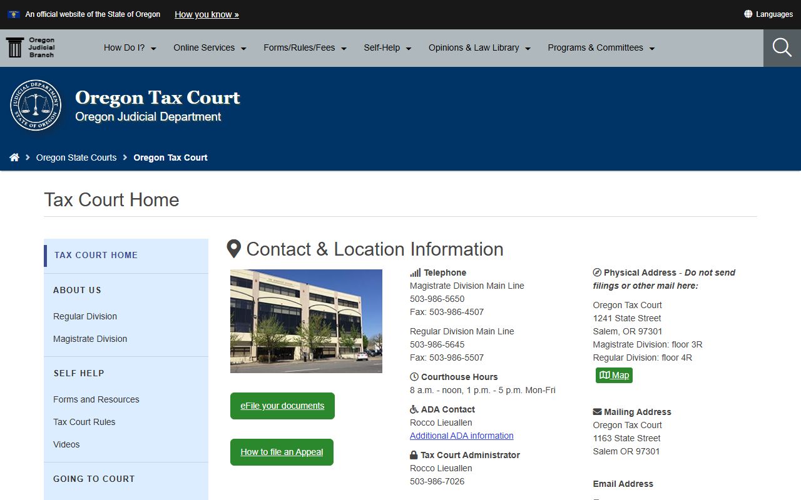Open Videos in sidebar
Image resolution: width=801 pixels, height=500 pixels.
(66, 444)
